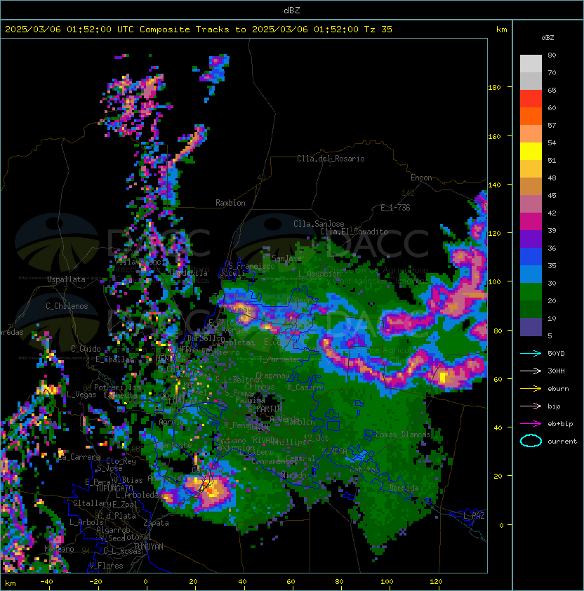This screenshot has width=584, height=591.
Task: Click the 'Agrelo' map label
Action: point(171,422)
